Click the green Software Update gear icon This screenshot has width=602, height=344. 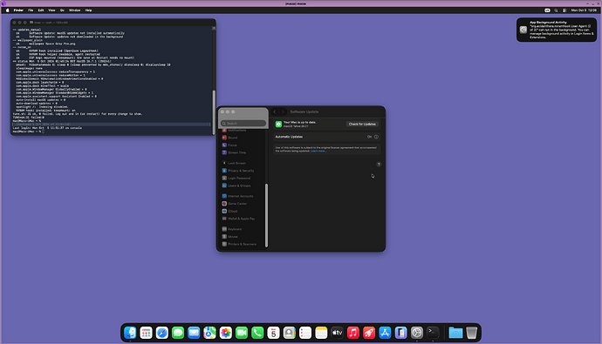click(x=278, y=125)
